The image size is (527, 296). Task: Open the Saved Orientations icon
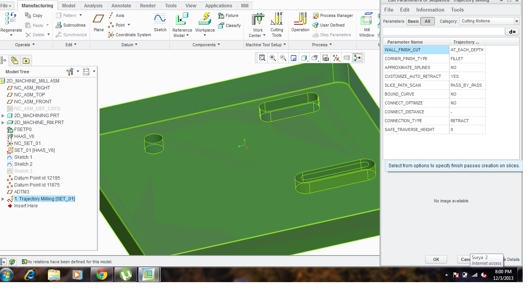point(315,58)
